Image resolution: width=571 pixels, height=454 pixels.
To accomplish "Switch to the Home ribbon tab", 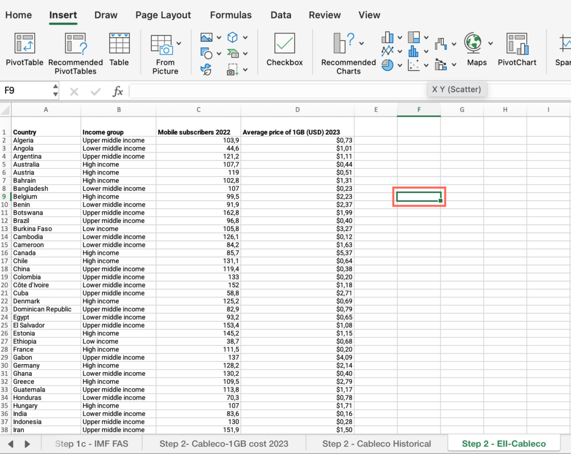I will coord(18,15).
